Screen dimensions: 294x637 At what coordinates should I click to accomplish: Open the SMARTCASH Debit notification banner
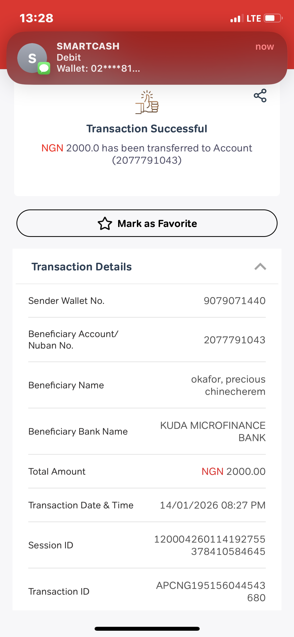pyautogui.click(x=147, y=58)
